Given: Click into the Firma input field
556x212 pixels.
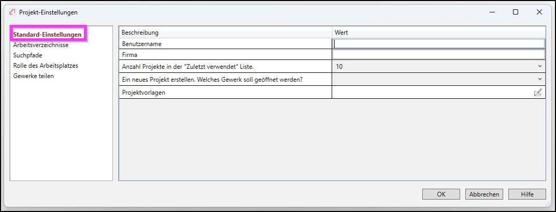Looking at the screenshot, I should point(438,54).
